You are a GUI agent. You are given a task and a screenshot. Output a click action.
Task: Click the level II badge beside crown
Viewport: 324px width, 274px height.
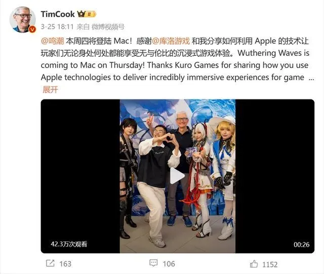91,14
